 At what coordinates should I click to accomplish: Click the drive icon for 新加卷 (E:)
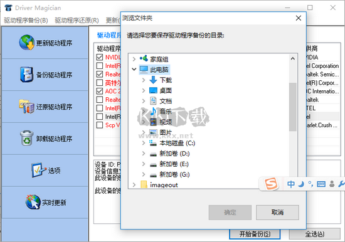coord(153,165)
